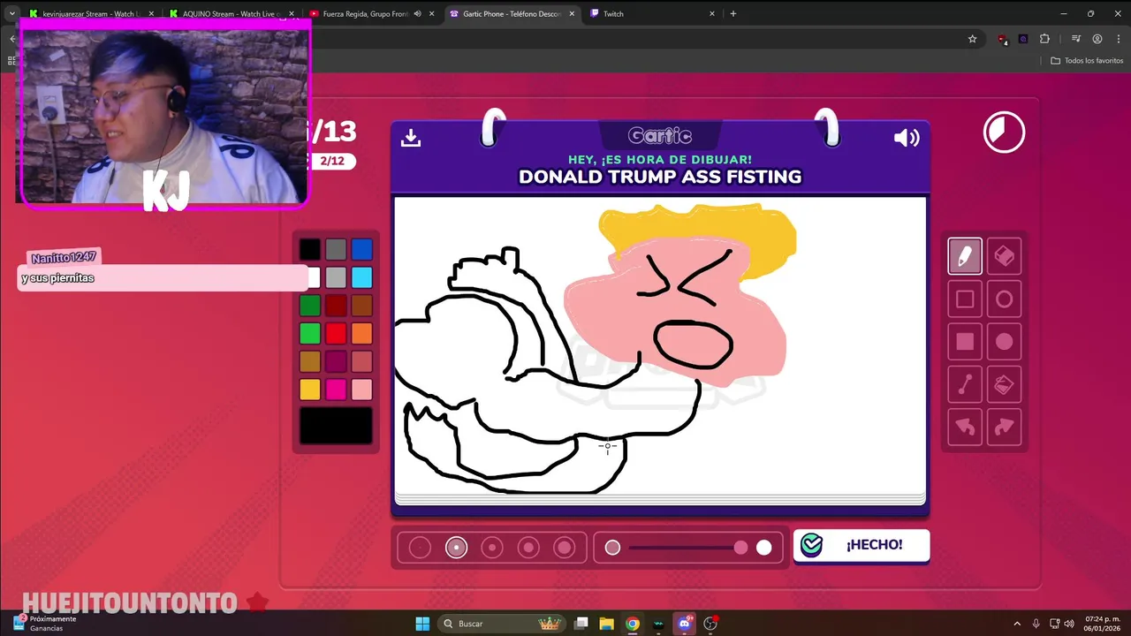Screen dimensions: 1131x636
Task: Open the Todos los favoritos folder
Action: point(1087,61)
